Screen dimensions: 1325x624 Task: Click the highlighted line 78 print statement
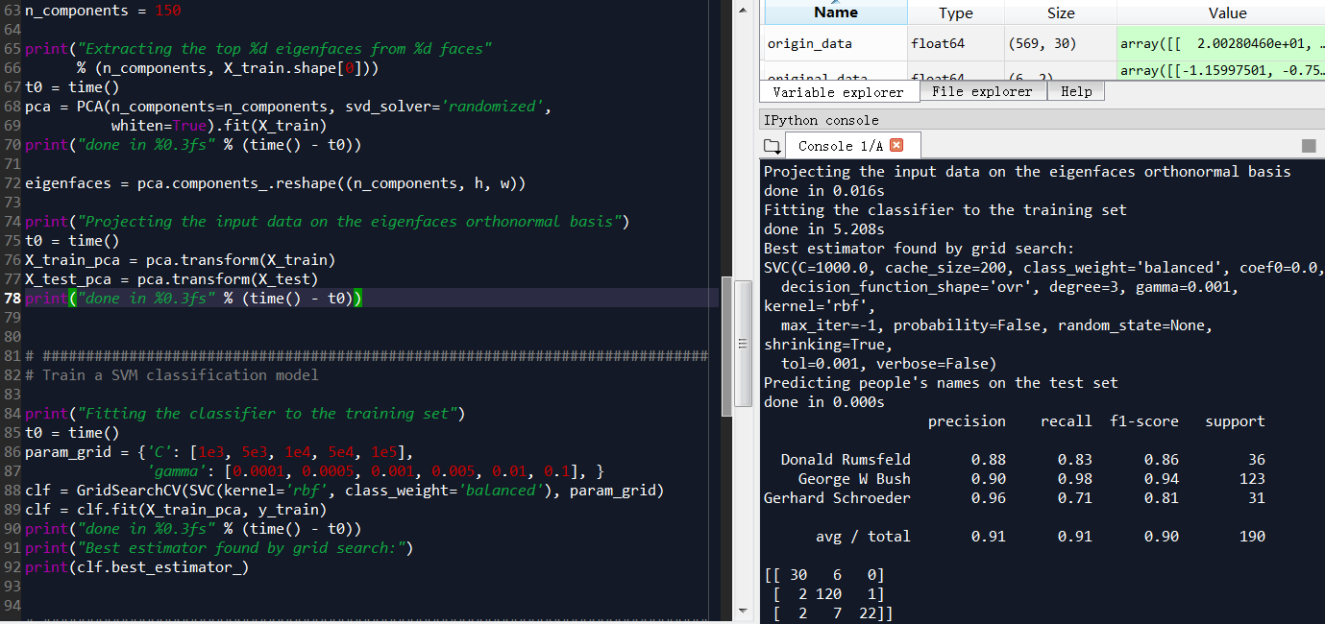193,299
